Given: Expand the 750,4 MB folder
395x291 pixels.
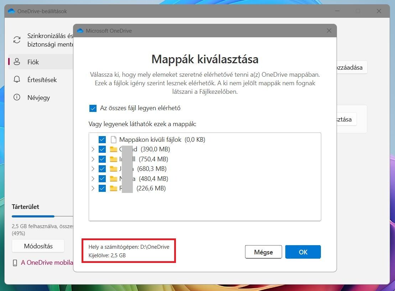Looking at the screenshot, I should click(x=93, y=159).
